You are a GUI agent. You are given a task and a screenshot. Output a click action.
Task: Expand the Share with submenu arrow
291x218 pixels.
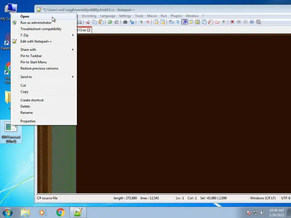tap(73, 49)
